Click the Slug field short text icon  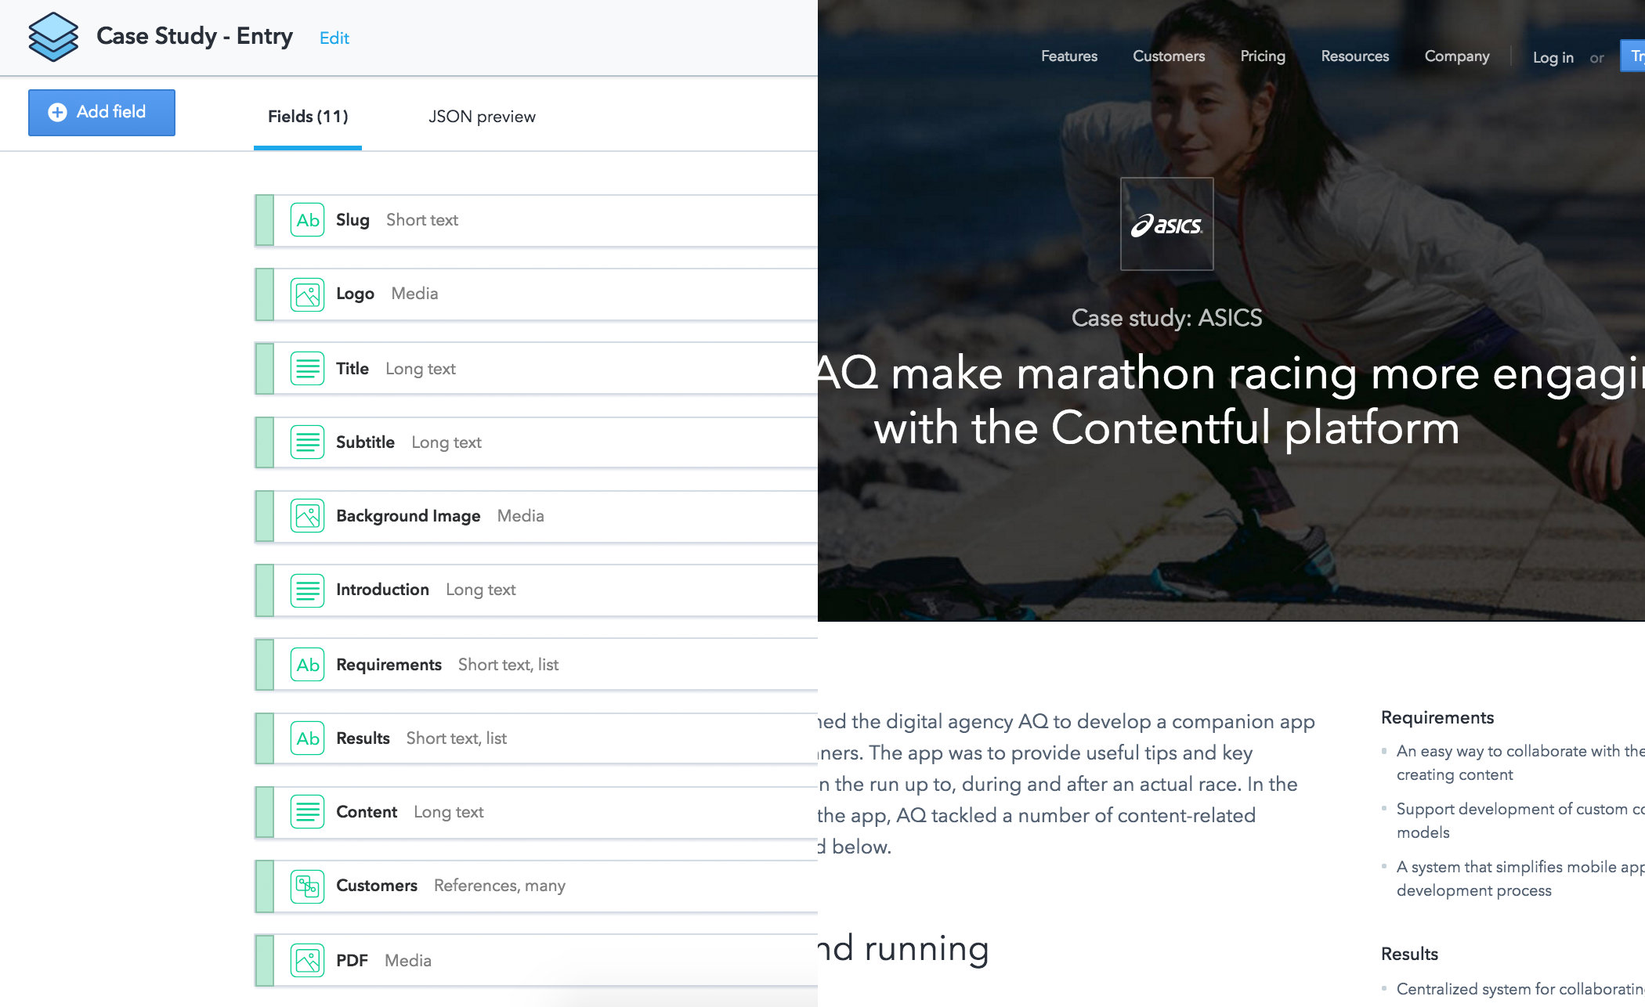point(307,220)
